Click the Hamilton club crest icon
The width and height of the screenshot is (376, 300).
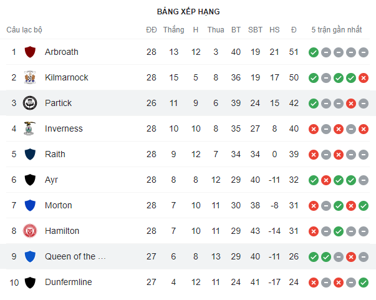pyautogui.click(x=30, y=231)
